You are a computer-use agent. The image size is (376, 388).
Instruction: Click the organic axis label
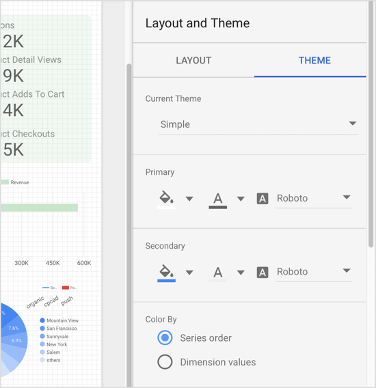click(35, 302)
